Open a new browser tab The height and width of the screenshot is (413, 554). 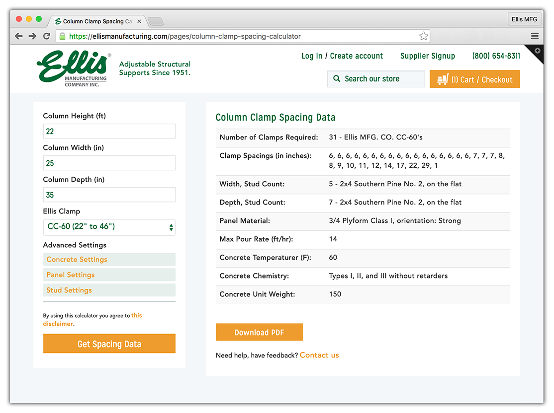coord(156,21)
